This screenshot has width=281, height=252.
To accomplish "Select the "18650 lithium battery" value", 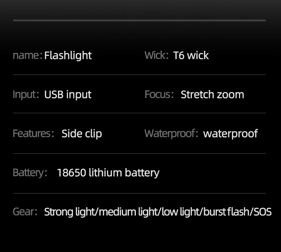I will (108, 173).
